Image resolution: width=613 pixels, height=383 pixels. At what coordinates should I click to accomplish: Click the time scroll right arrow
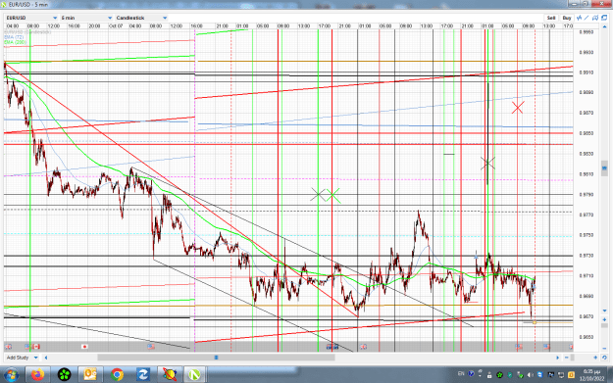point(558,358)
